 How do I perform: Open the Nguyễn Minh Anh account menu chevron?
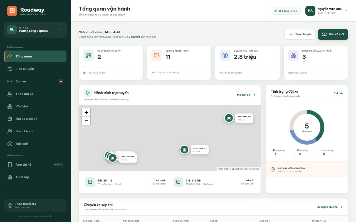pyautogui.click(x=346, y=11)
